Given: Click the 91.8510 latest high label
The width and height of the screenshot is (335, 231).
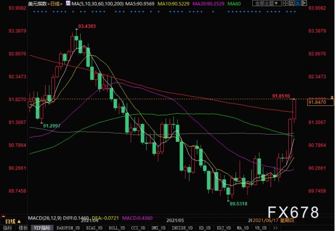Looking at the screenshot, I should 281,96.
